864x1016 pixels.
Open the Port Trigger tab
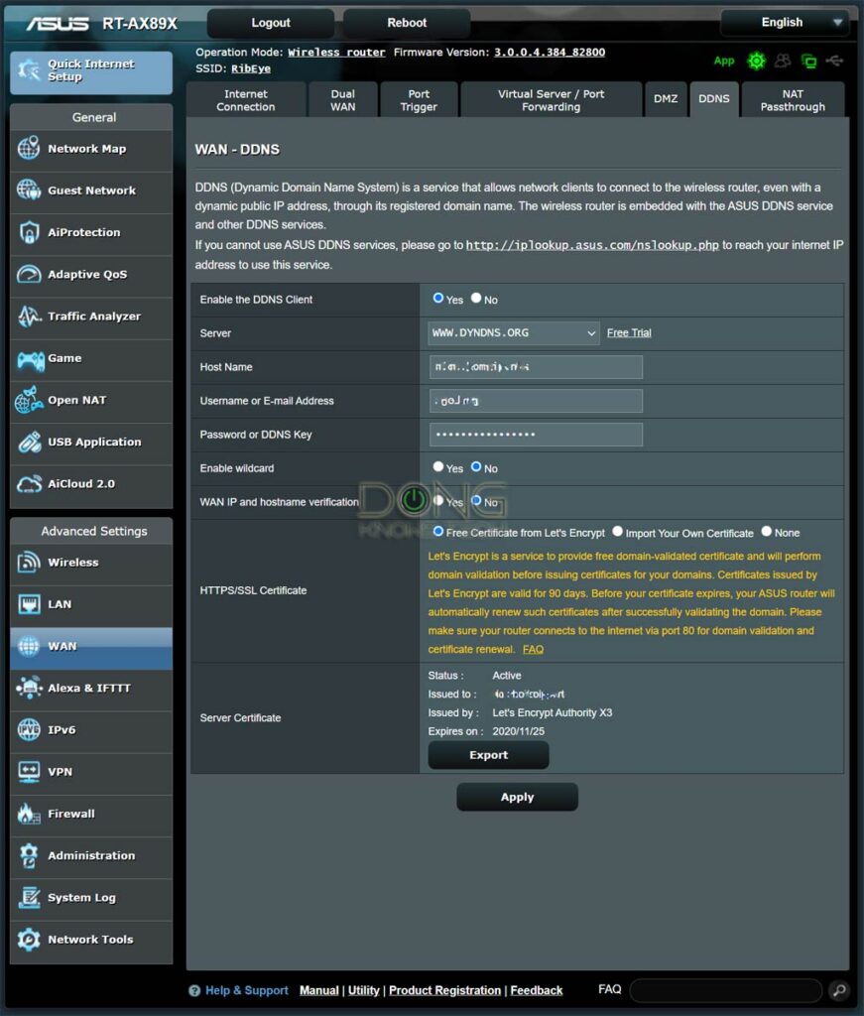(419, 100)
